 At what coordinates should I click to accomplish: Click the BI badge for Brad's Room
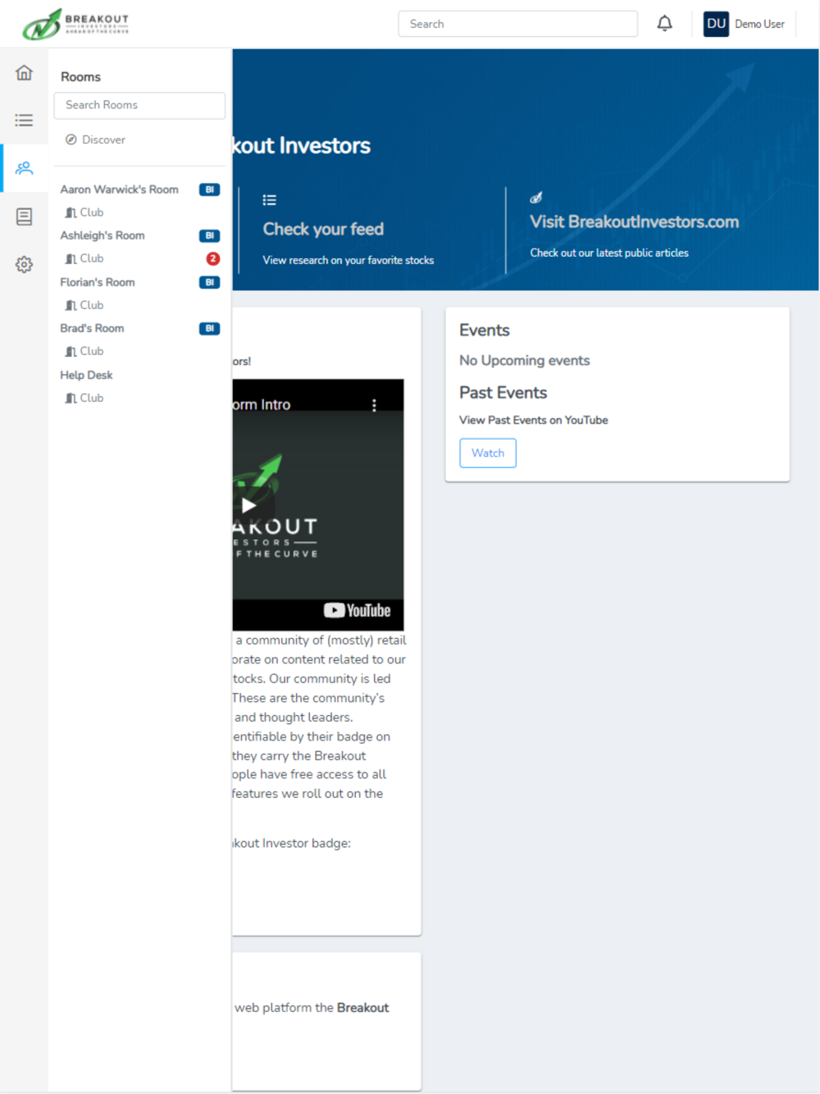pyautogui.click(x=210, y=328)
